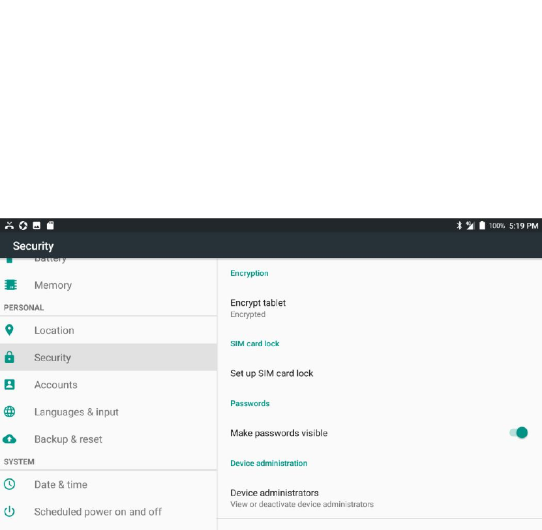Open Location settings
Image resolution: width=542 pixels, height=530 pixels.
coord(108,330)
